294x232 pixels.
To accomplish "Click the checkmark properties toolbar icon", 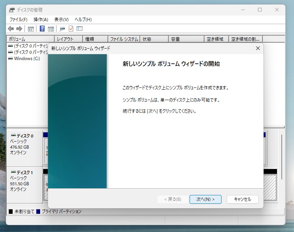I will 71,29.
